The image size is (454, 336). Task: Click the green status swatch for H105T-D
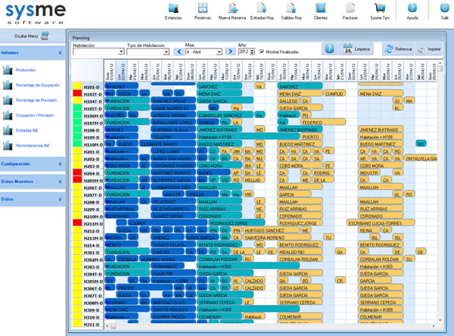point(77,107)
